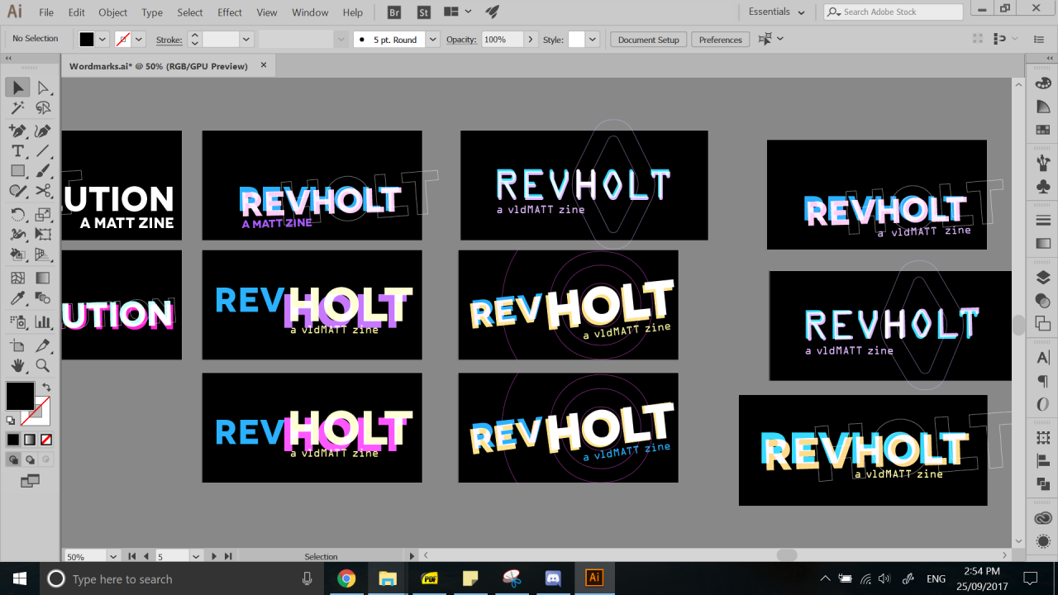Select the Paintbrush tool
Screen dimensions: 1058x595
[x=43, y=171]
